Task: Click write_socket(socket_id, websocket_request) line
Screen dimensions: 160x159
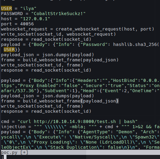Action: click(x=58, y=34)
